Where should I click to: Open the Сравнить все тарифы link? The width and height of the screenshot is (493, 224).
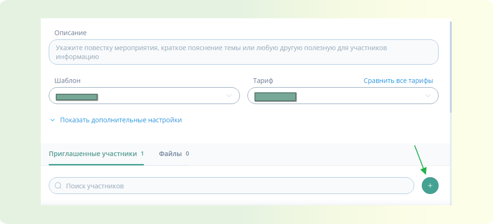coord(398,81)
